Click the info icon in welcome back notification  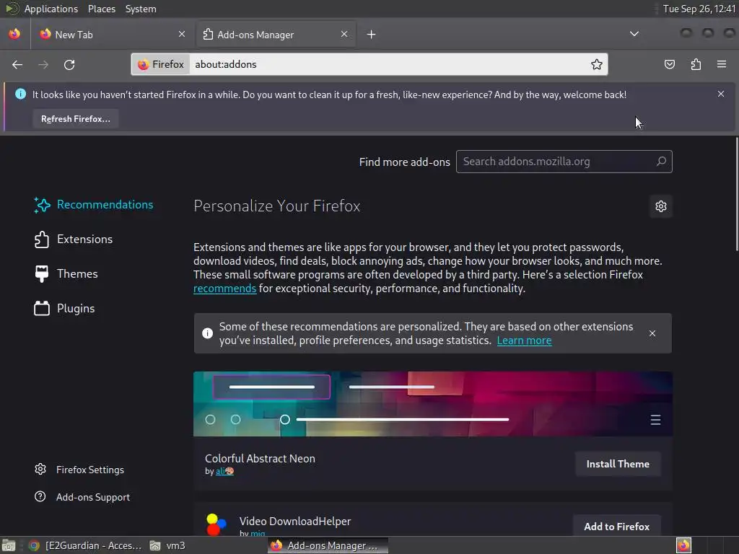pyautogui.click(x=21, y=94)
